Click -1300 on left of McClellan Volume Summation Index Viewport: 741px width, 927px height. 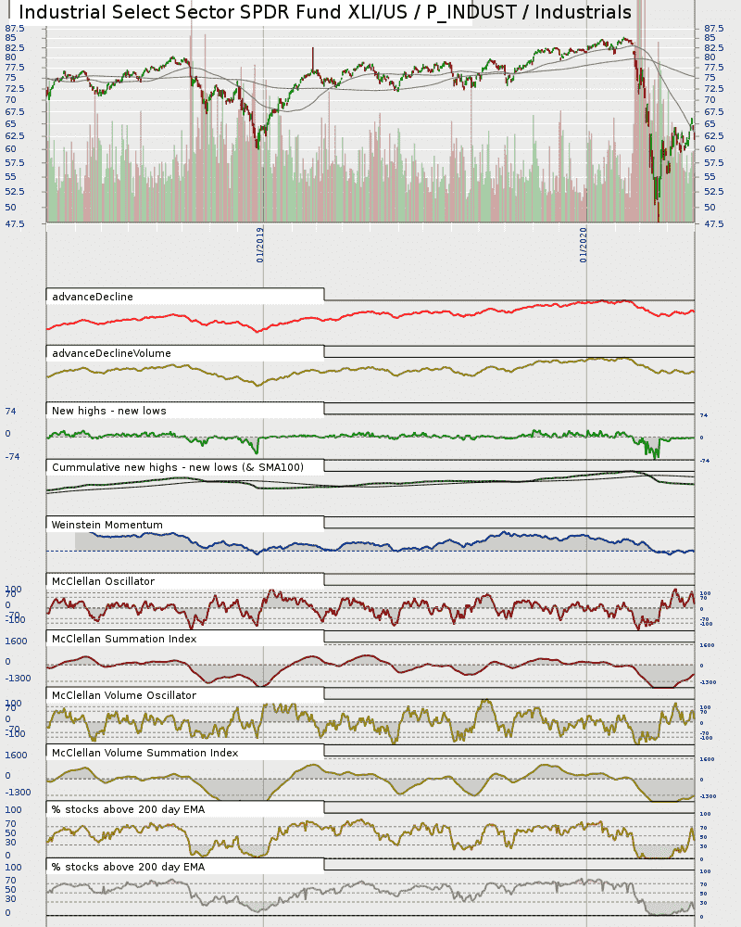[18, 793]
